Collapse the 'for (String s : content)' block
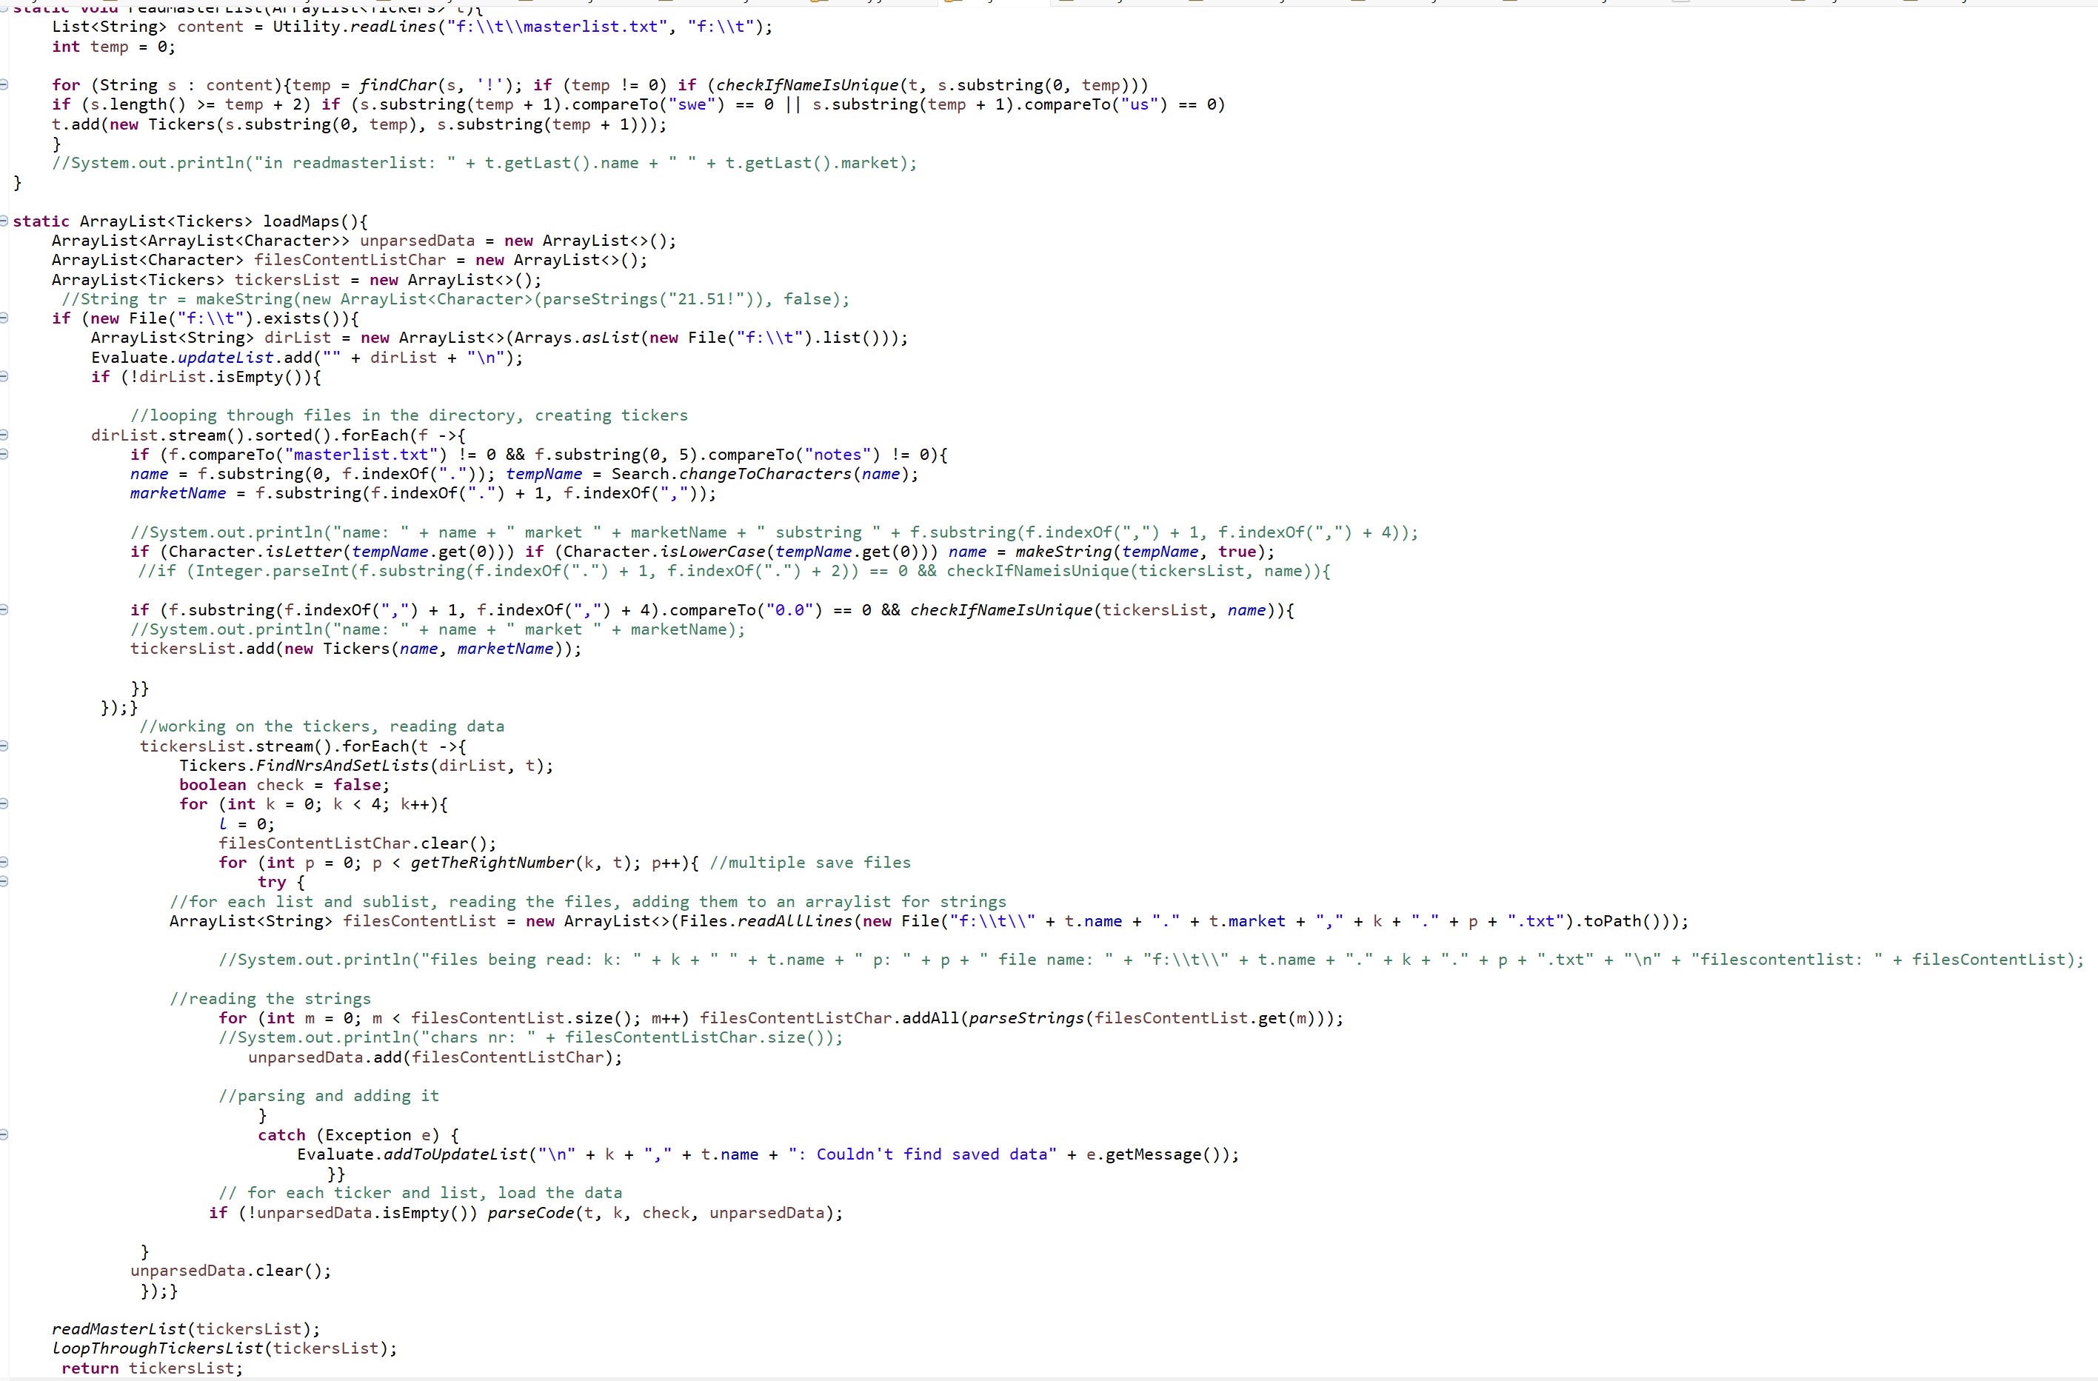Viewport: 2098px width, 1381px height. pos(4,84)
